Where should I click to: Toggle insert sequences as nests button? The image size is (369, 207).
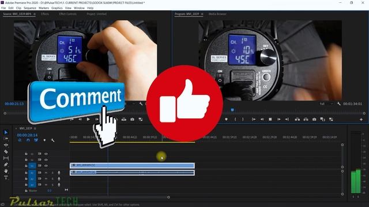click(20, 140)
